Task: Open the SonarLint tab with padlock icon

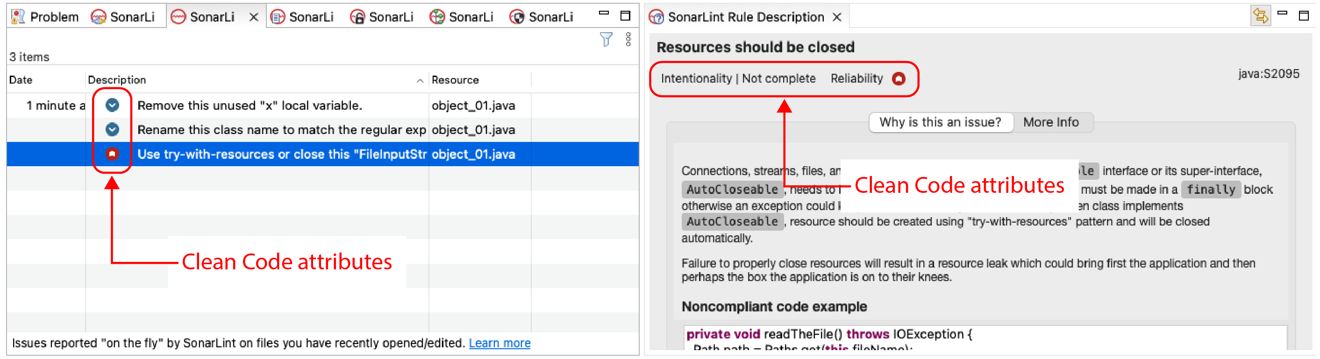Action: [x=382, y=17]
